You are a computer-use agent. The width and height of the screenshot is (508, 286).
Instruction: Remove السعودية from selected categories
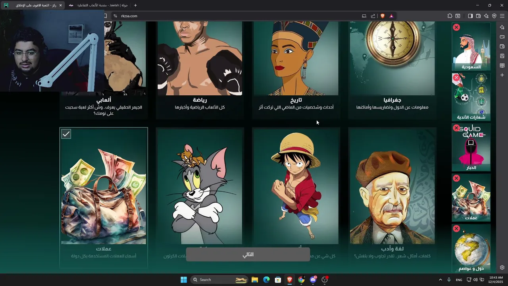(456, 27)
